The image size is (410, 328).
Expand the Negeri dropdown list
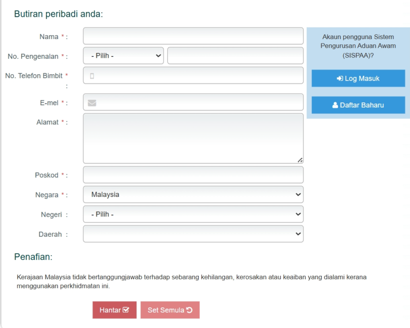(193, 214)
